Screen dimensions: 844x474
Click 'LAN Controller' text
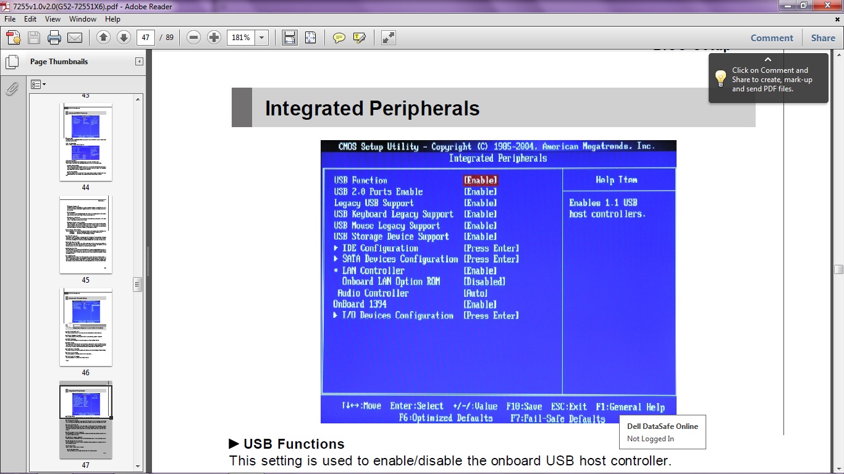(x=373, y=270)
